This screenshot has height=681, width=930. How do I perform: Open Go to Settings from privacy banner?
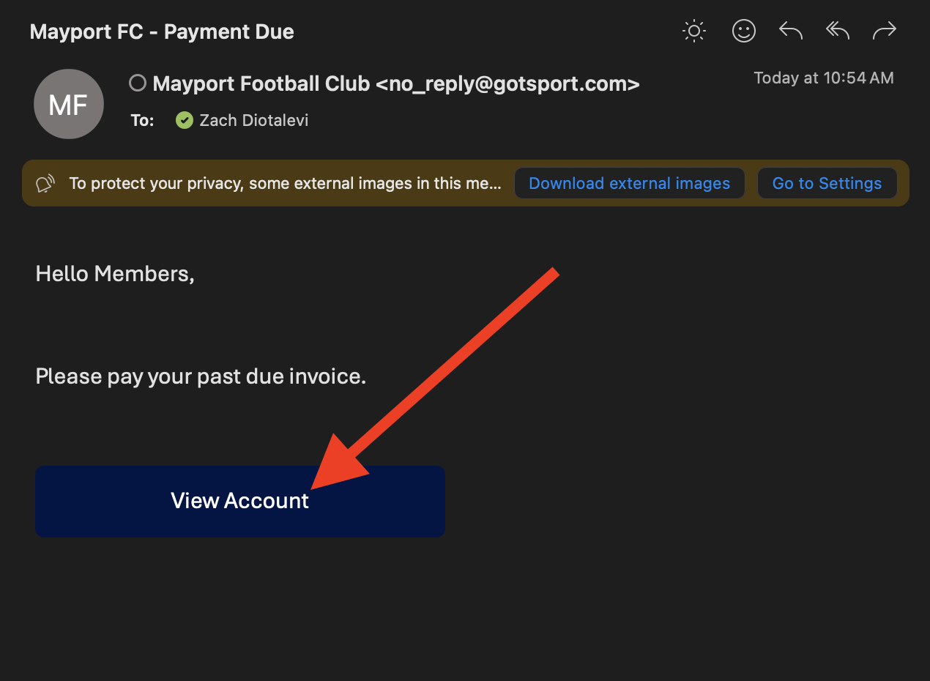pos(827,183)
